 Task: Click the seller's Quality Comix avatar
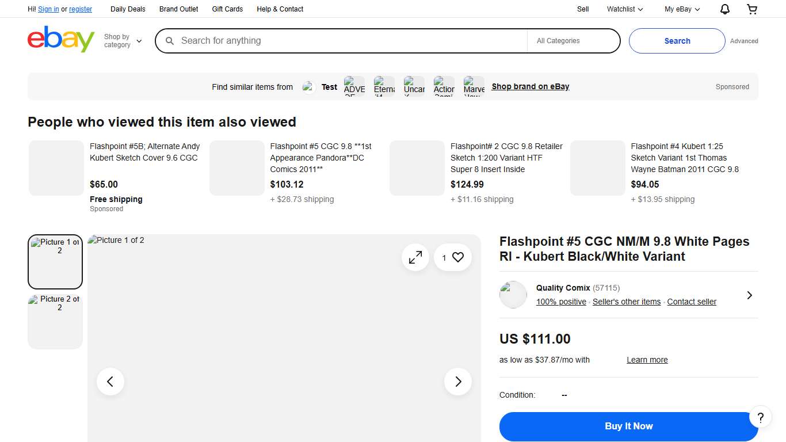(513, 295)
